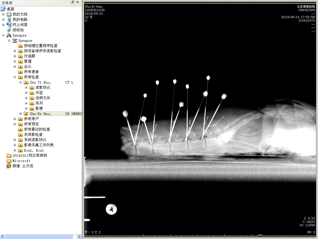Click the 桌面 desktop icon
318x239 pixels.
pyautogui.click(x=3, y=9)
